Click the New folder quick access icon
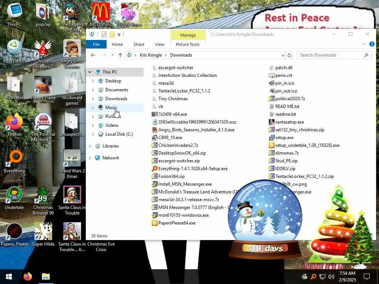Image resolution: width=379 pixels, height=284 pixels. 112,34
